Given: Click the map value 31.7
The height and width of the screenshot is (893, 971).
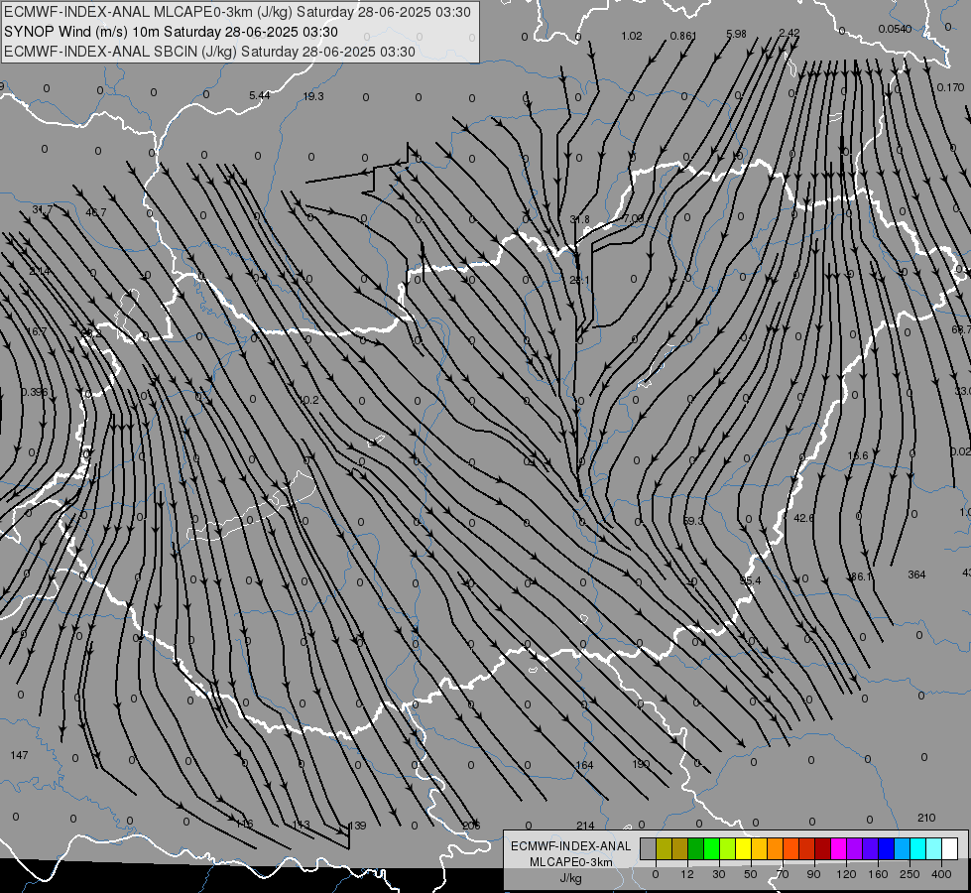Looking at the screenshot, I should tap(42, 210).
